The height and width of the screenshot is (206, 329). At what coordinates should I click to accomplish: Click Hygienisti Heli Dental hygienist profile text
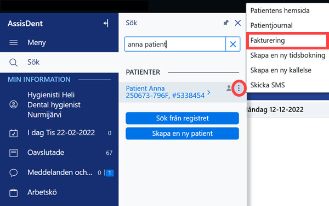pos(54,105)
